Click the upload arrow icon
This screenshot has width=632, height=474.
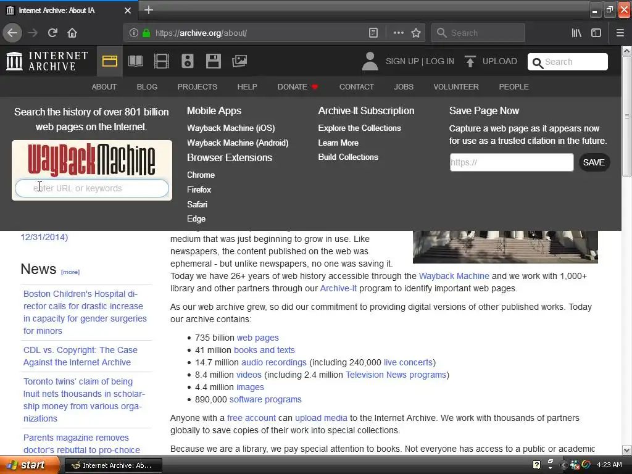[x=470, y=61]
